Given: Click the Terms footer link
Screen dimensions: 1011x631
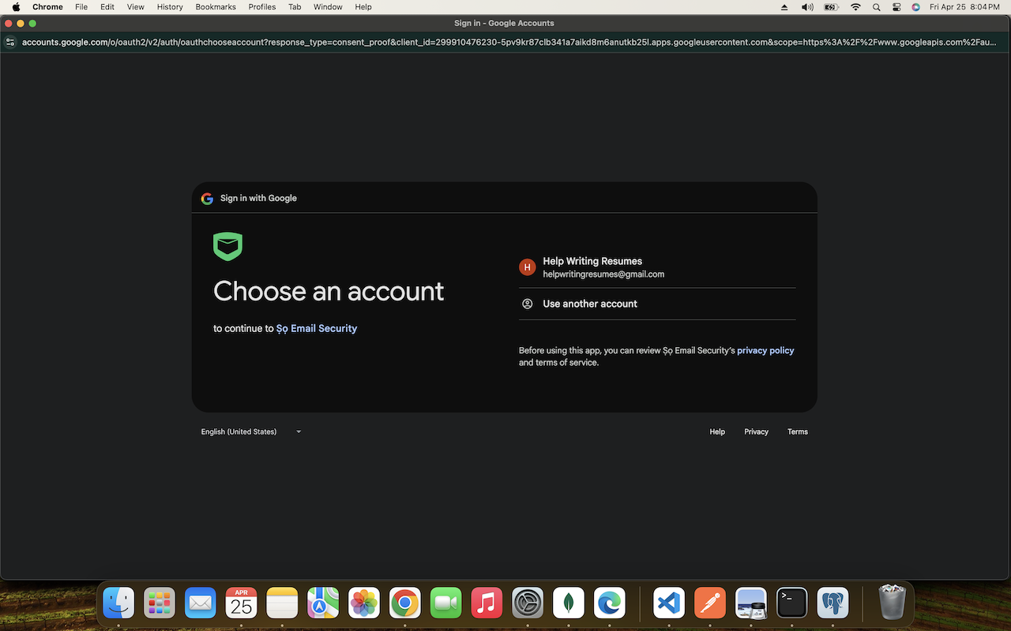Looking at the screenshot, I should click(798, 431).
